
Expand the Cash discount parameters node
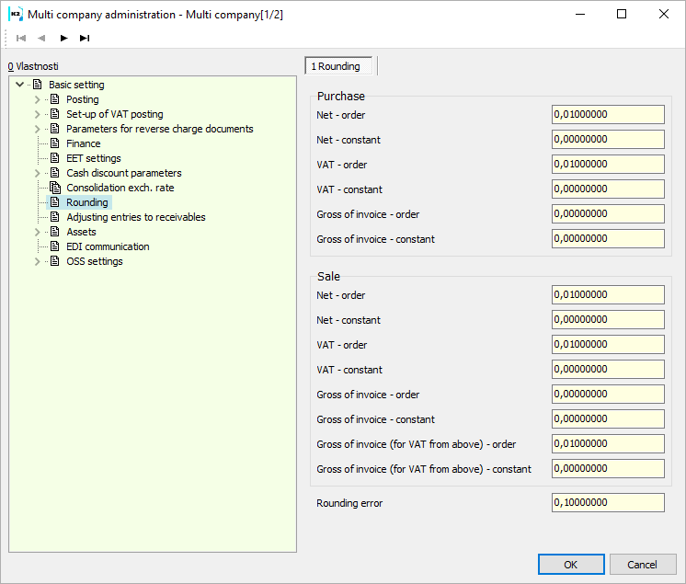38,173
